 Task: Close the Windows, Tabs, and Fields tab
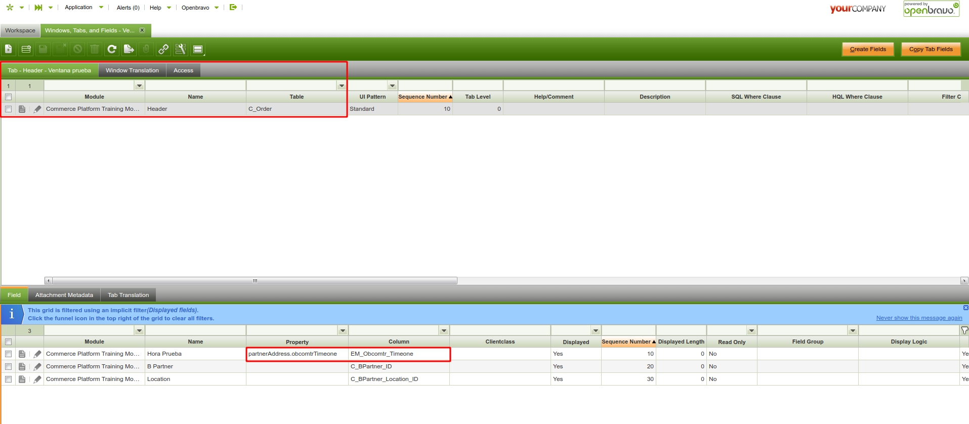142,30
